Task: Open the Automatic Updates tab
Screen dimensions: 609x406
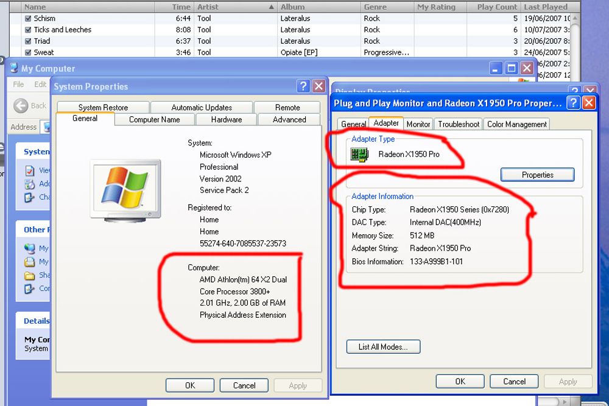Action: pyautogui.click(x=202, y=107)
